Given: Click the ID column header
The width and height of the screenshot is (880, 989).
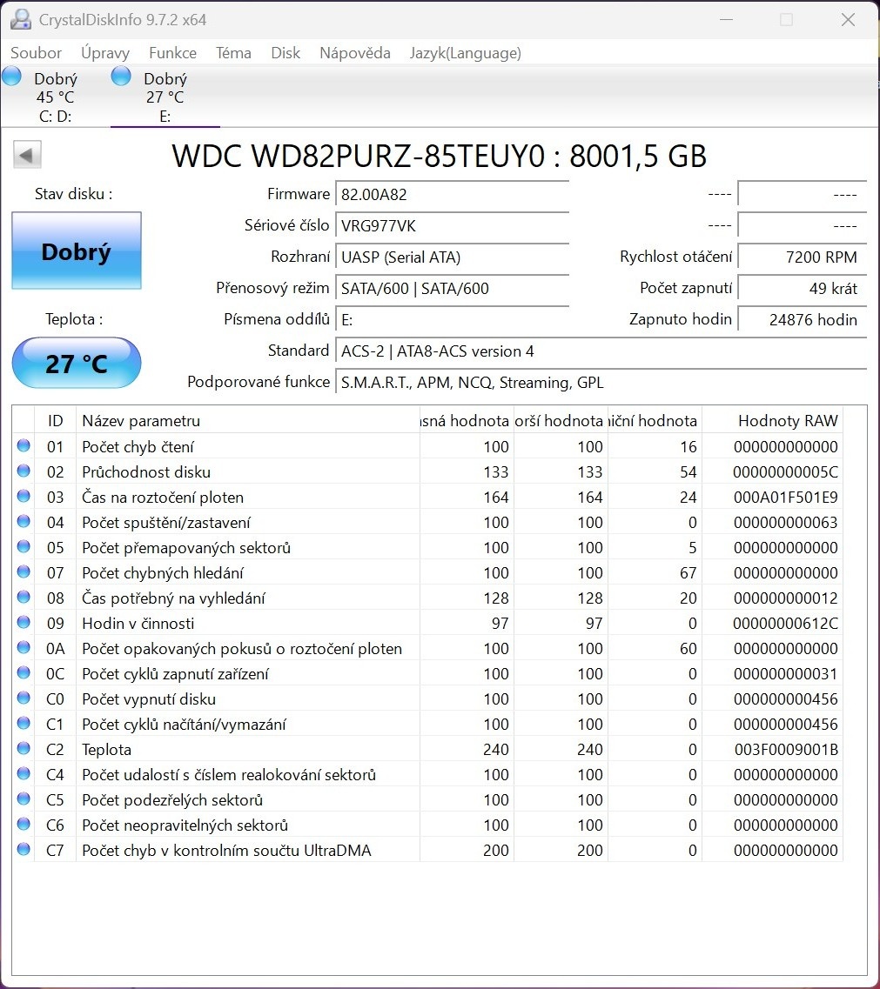Looking at the screenshot, I should (x=56, y=421).
